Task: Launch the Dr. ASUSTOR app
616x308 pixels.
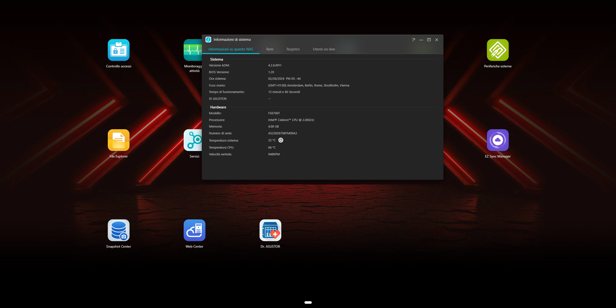Action: pyautogui.click(x=271, y=230)
